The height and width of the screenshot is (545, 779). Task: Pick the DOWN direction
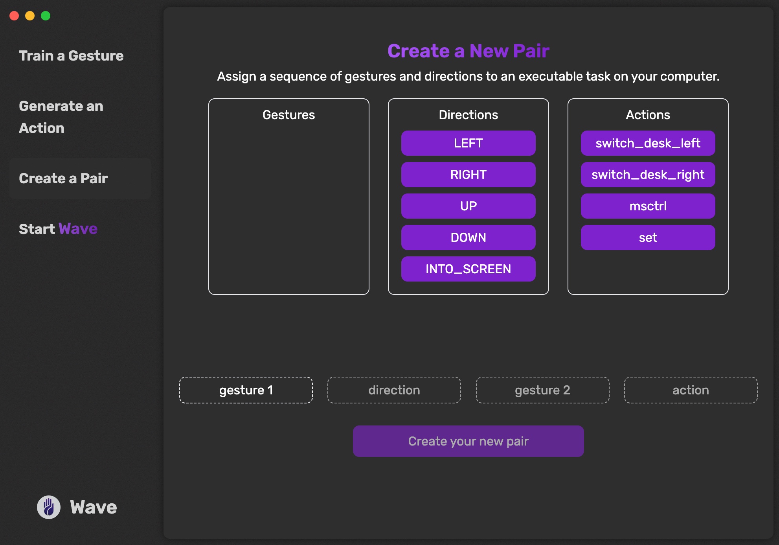(x=468, y=238)
